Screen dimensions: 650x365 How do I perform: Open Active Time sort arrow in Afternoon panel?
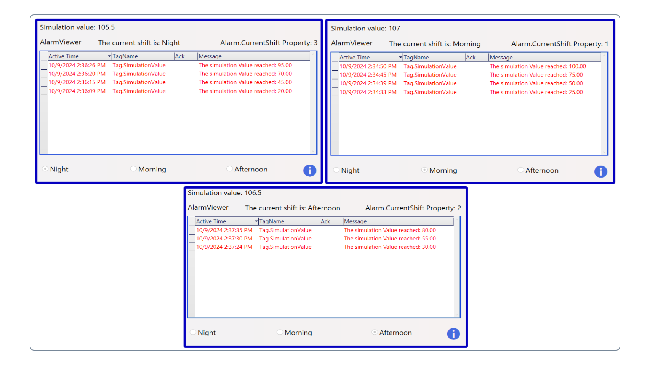click(256, 221)
